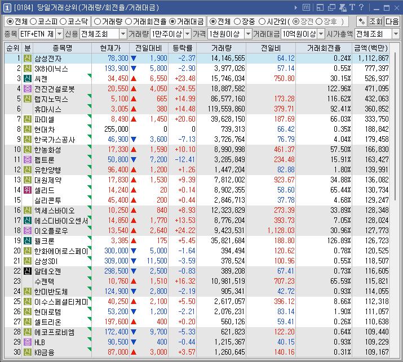Click the 신 badge next to 삼성전자

pos(28,59)
